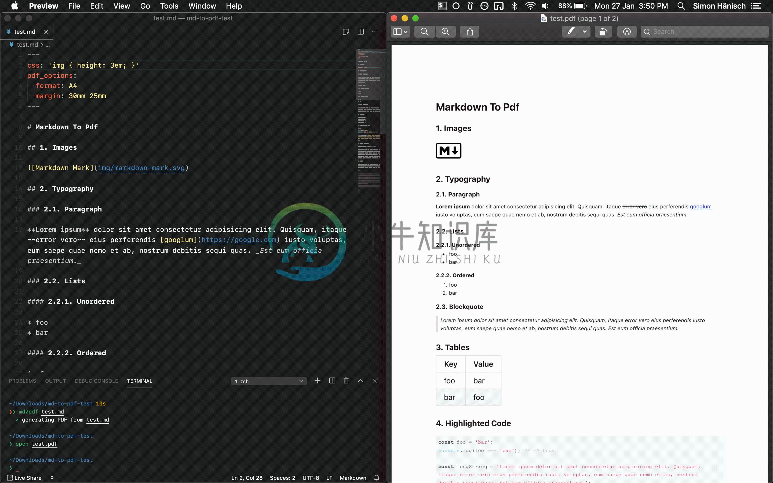Click the zoom out icon in Preview
The image size is (773, 483).
tap(425, 31)
